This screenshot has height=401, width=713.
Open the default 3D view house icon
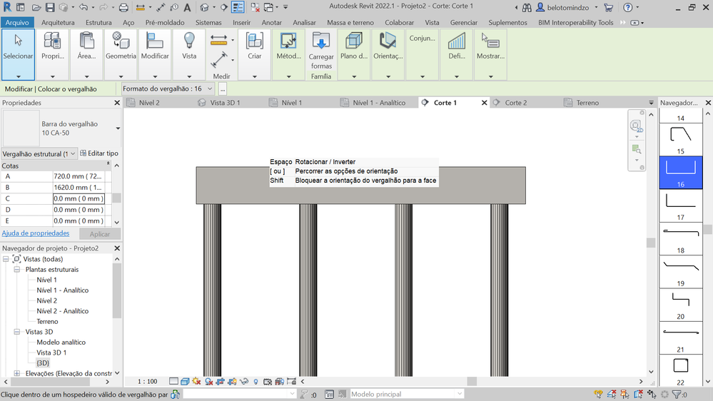coord(205,7)
